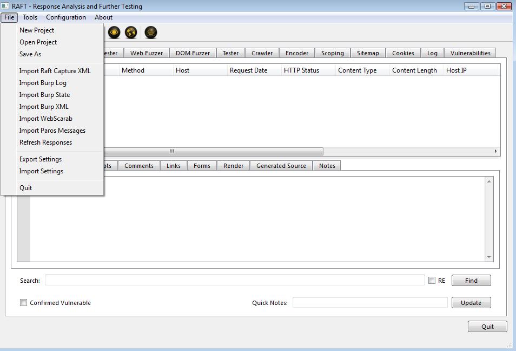This screenshot has height=351, width=516.
Task: Switch to the DOM Fuzzer tab
Action: click(193, 53)
